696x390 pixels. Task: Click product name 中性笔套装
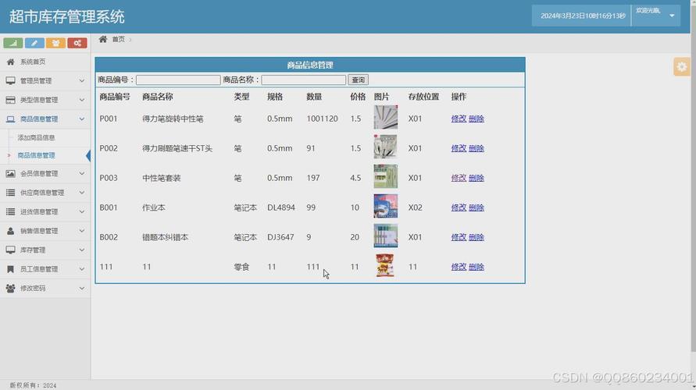(161, 178)
